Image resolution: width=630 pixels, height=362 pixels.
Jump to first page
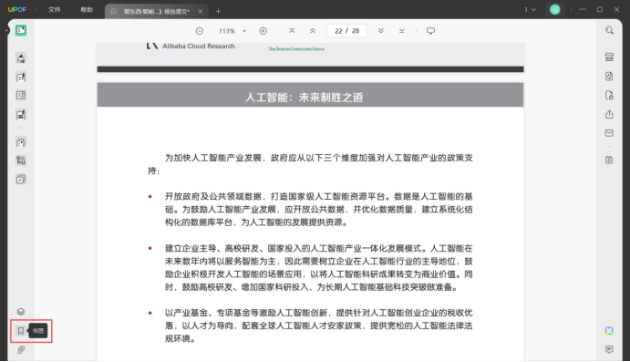point(292,31)
